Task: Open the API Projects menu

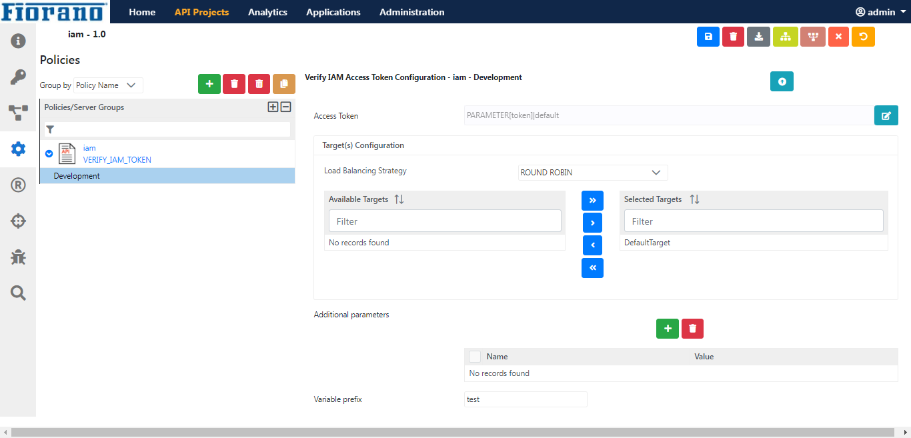Action: click(x=201, y=12)
